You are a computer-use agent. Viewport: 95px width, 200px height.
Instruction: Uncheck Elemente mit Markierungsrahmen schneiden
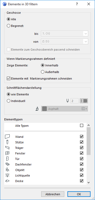tap(8, 79)
